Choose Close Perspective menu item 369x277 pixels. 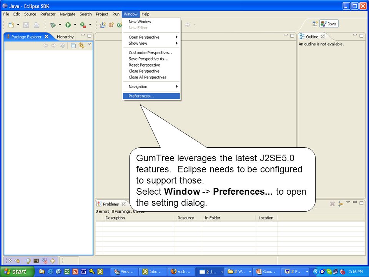[x=151, y=71]
